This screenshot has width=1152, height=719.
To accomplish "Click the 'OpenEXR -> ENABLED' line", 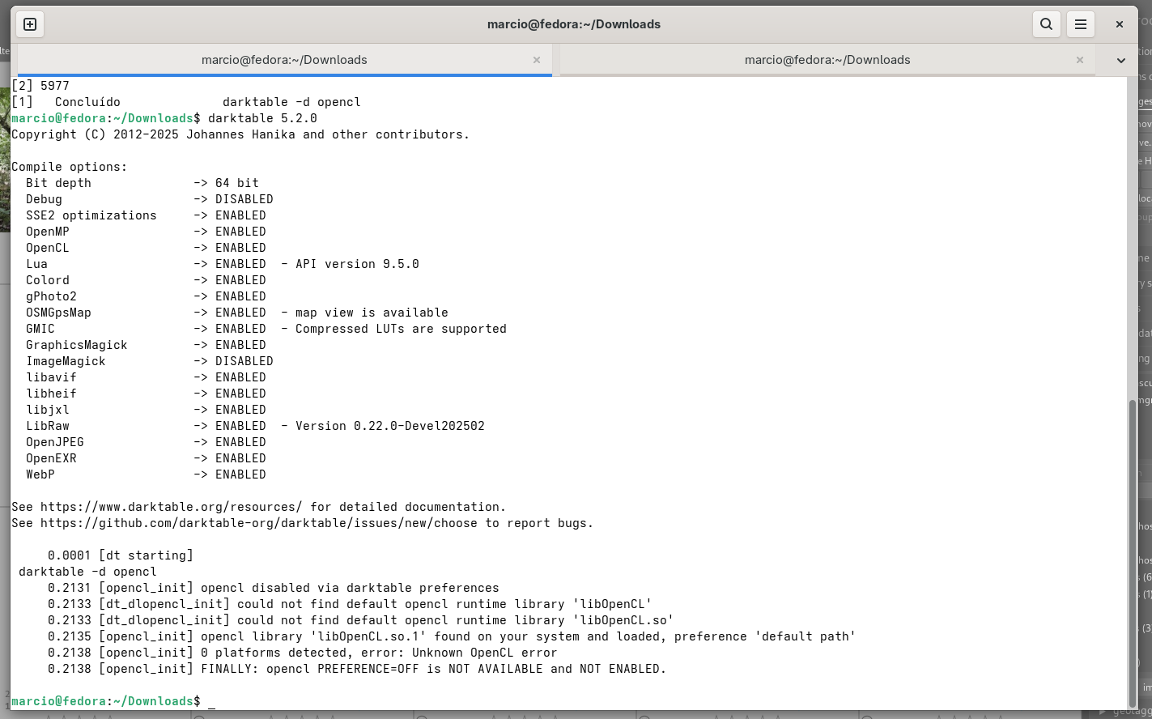I will [x=146, y=458].
